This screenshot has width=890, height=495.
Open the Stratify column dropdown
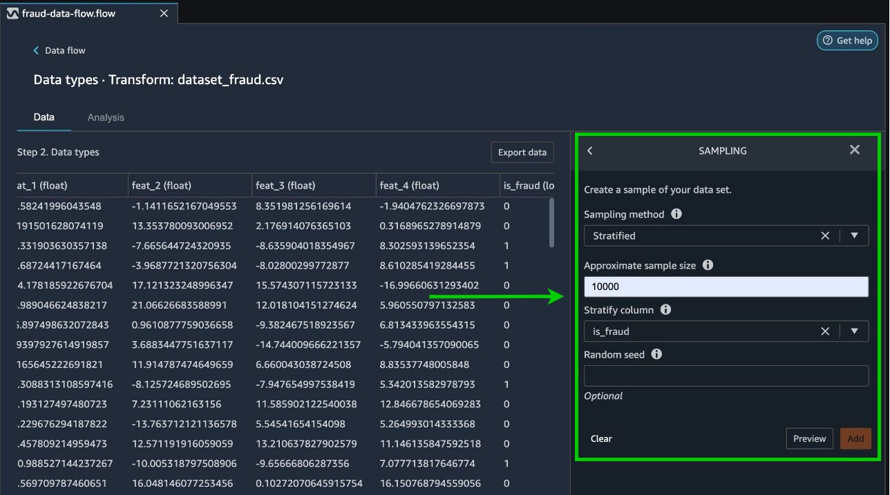click(x=855, y=331)
